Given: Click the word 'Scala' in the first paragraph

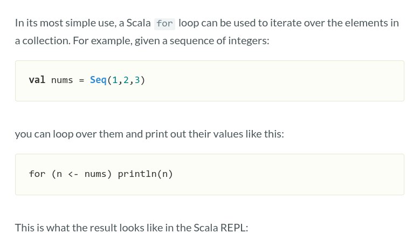Looking at the screenshot, I should [x=139, y=23].
